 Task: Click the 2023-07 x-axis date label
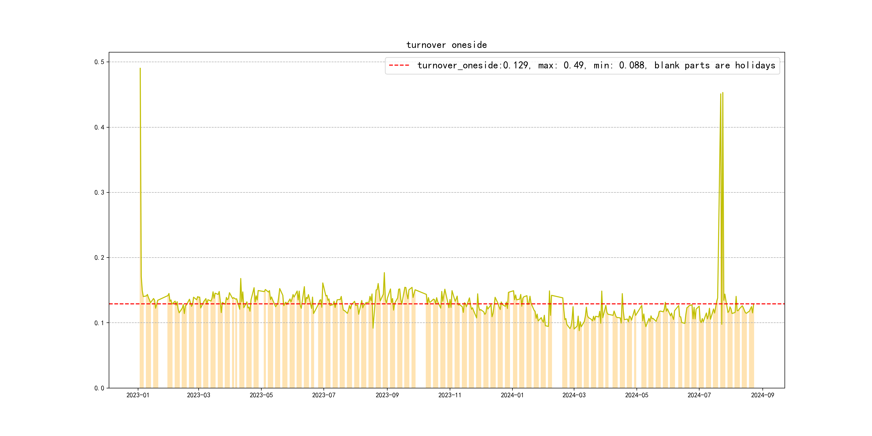(x=324, y=395)
